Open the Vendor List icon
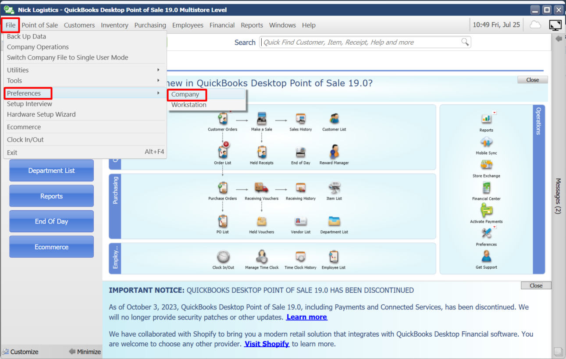 coord(300,221)
